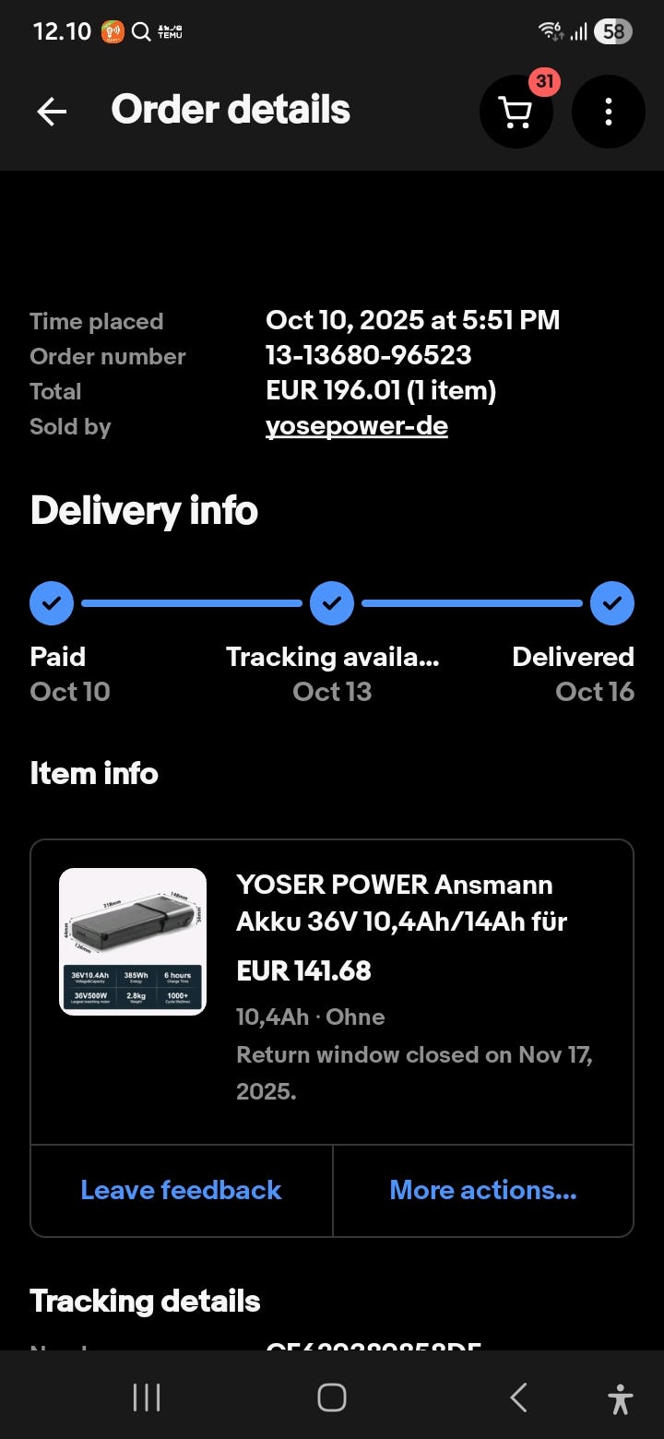Open the three-dot overflow menu

click(608, 112)
